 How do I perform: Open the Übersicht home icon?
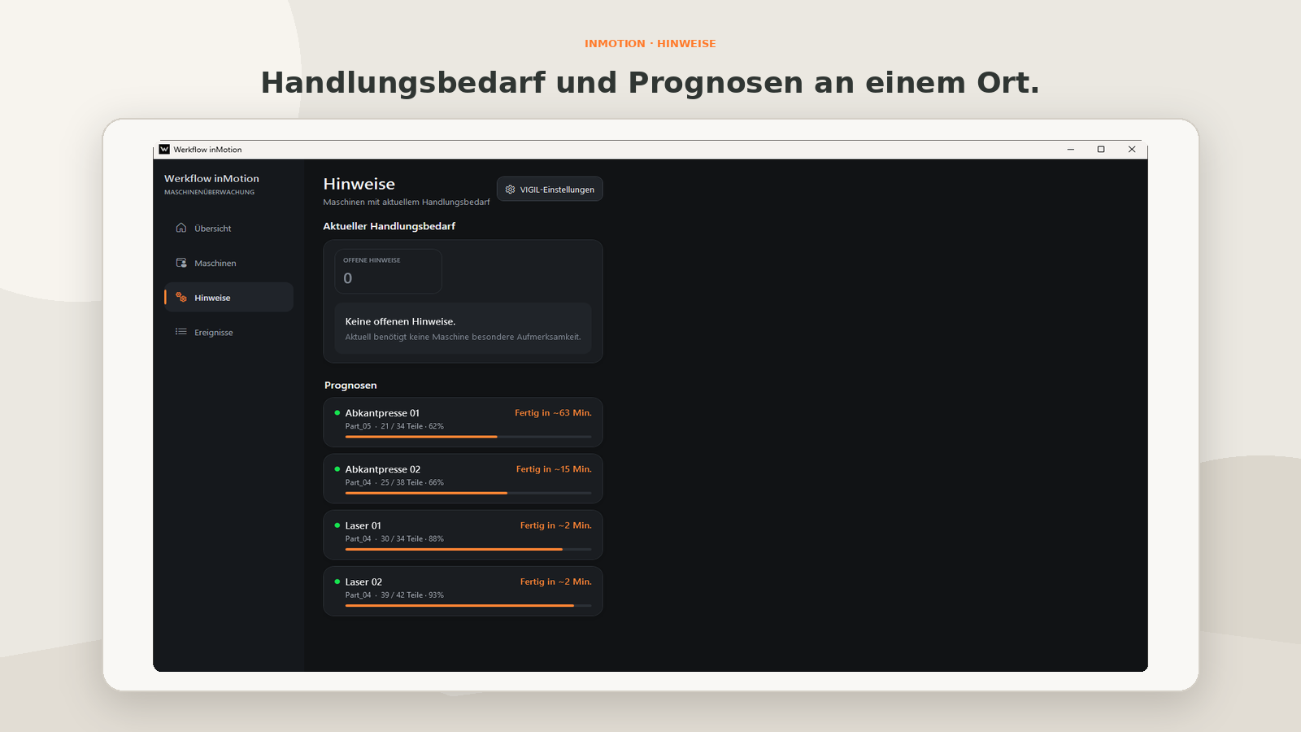click(x=181, y=228)
